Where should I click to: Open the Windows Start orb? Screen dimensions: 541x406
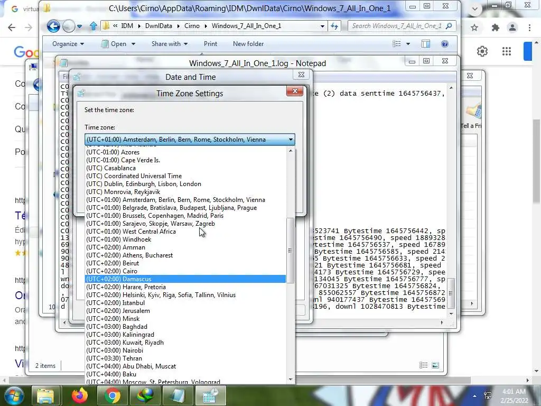tap(14, 395)
